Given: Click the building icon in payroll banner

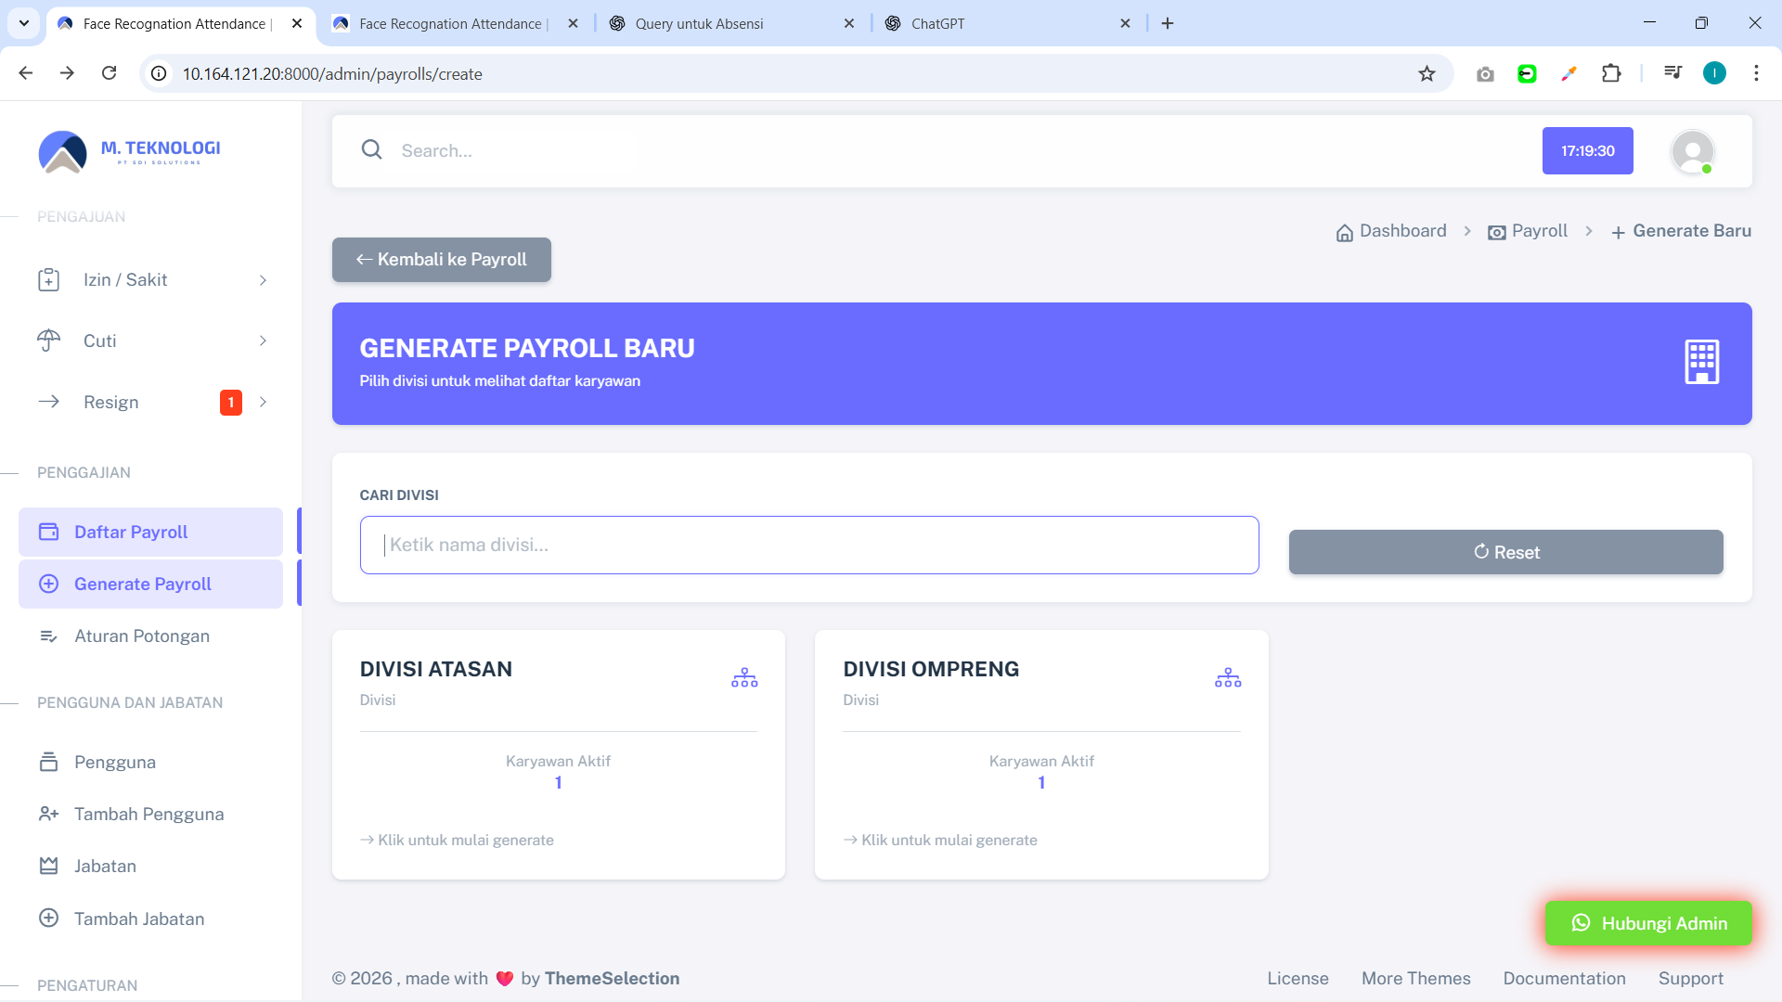Looking at the screenshot, I should 1701,362.
